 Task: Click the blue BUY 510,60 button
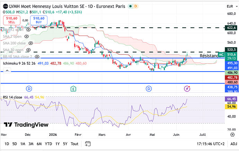click(x=39, y=20)
